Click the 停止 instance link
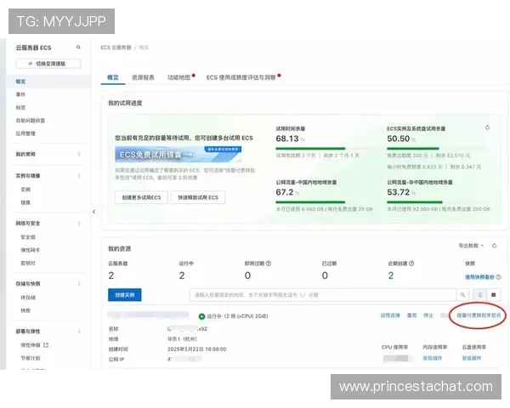Viewport: 510px width, 408px height. pos(428,315)
